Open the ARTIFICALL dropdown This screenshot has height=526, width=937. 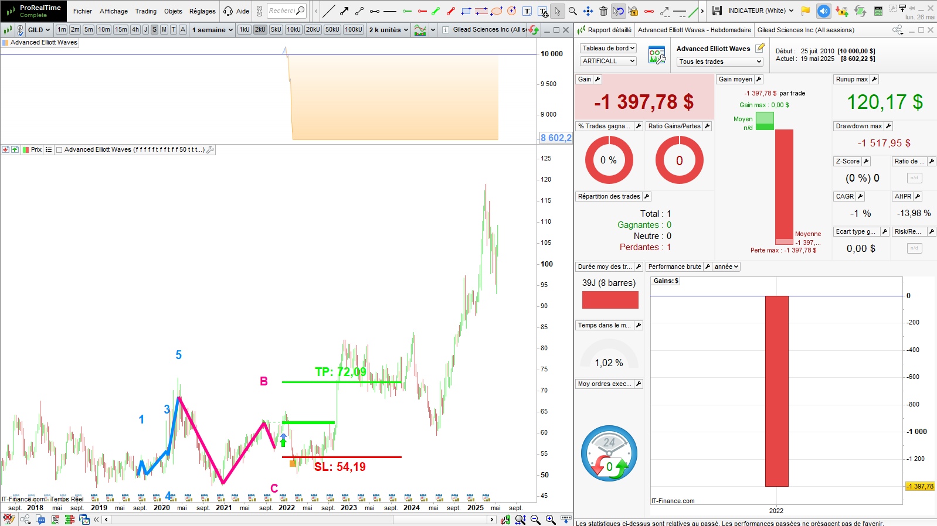[x=609, y=61]
